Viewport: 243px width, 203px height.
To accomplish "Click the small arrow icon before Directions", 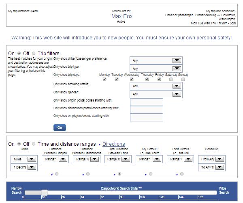I will (x=99, y=145).
